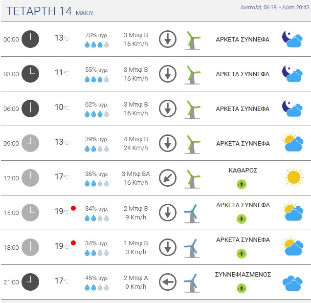Click the northeast wind arrow at 12:00

168,178
